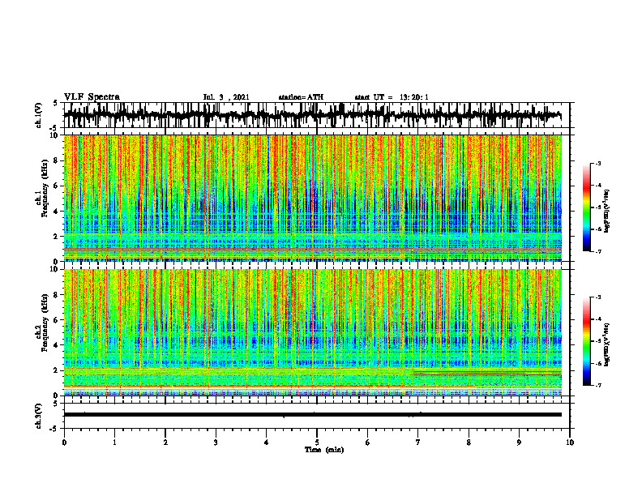Click time axis tick label "4"
Viewport: 642px width, 496px height.
tap(267, 443)
